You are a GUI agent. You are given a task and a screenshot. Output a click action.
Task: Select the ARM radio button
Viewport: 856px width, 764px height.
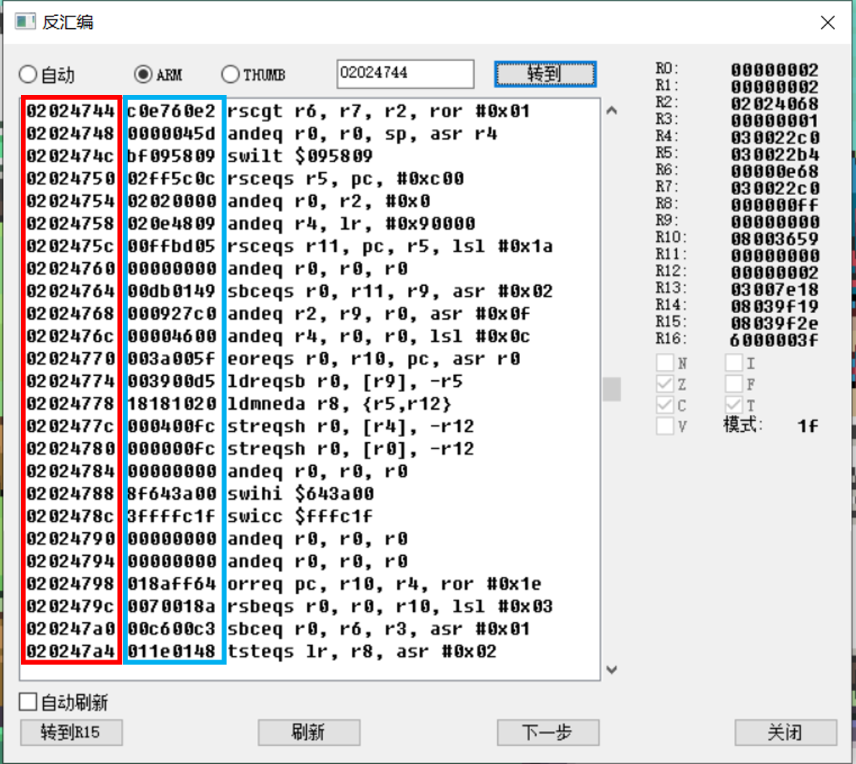point(158,74)
